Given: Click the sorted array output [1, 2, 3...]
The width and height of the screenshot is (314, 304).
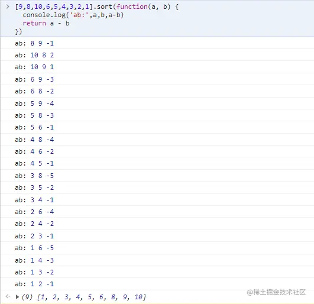Looking at the screenshot, I should pyautogui.click(x=92, y=297).
